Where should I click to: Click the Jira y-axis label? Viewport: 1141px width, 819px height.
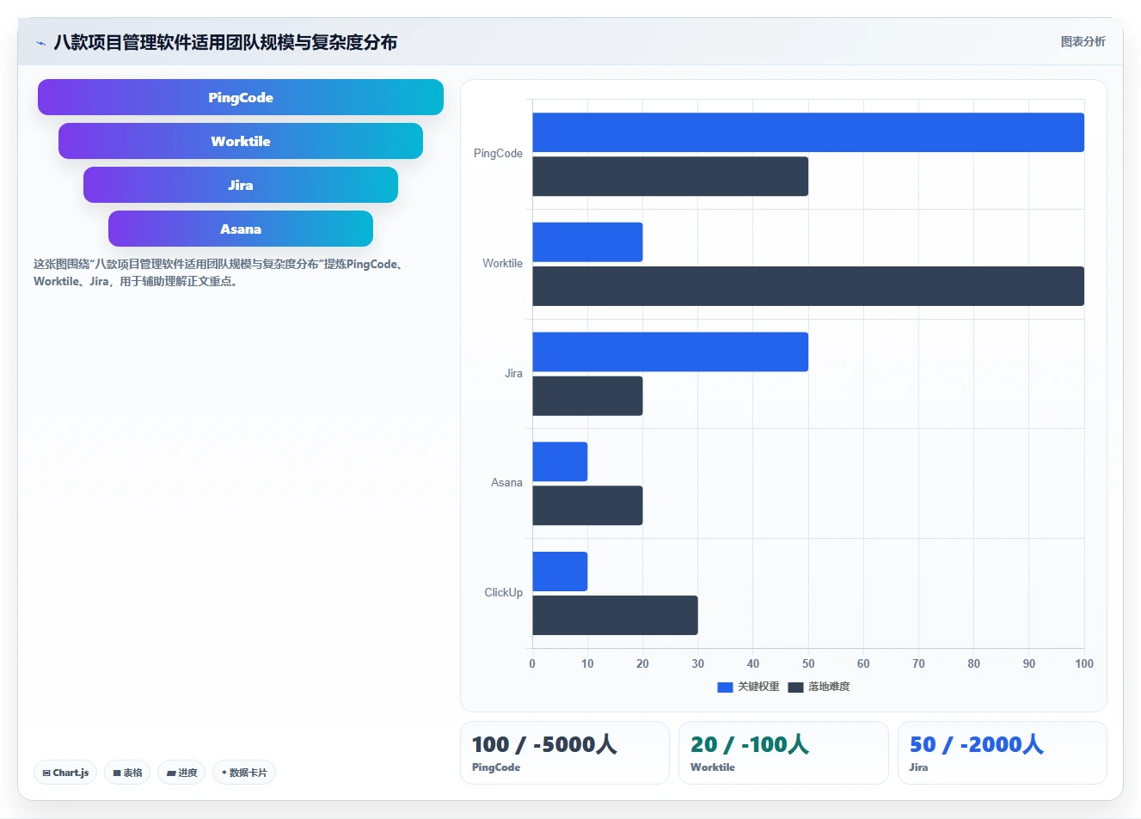tap(513, 374)
